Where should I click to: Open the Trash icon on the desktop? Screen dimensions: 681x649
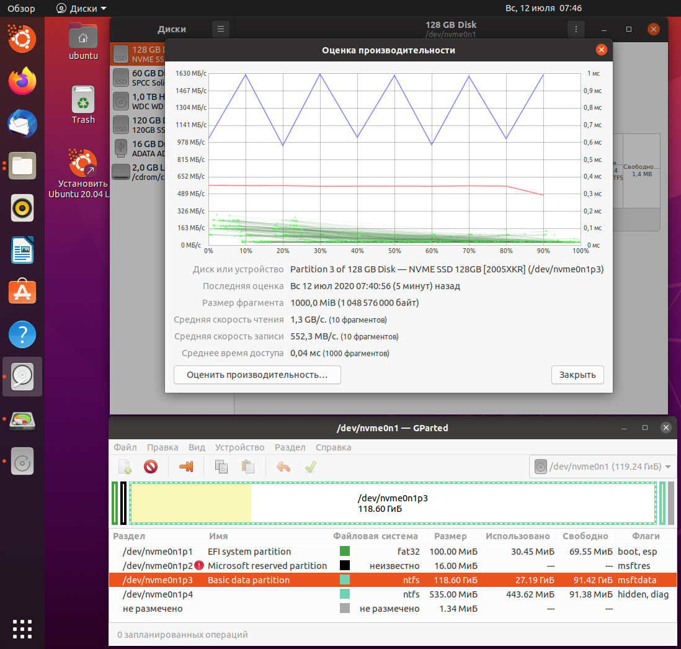point(83,105)
